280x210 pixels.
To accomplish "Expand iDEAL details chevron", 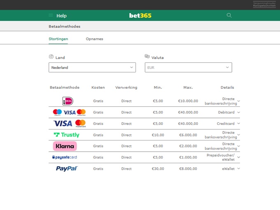I will [239, 101].
